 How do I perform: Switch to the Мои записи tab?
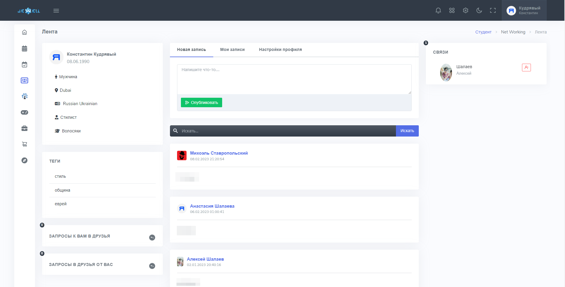click(x=232, y=50)
